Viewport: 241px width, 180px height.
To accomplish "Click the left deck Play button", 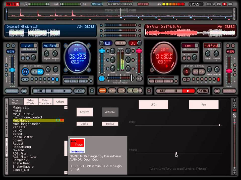I will coord(65,91).
